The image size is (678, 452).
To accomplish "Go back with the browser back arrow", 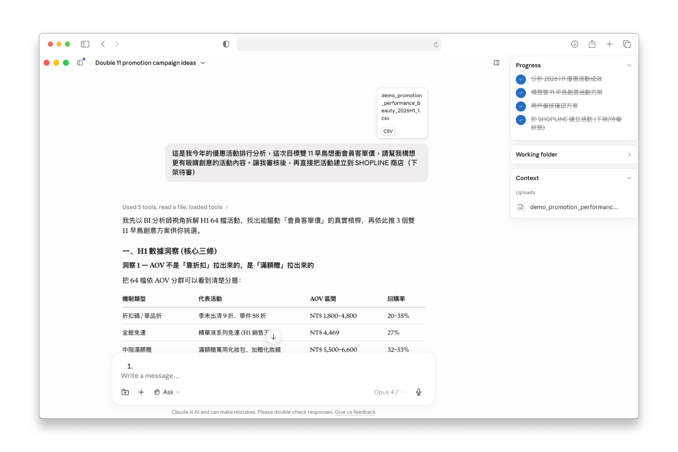I will (103, 44).
